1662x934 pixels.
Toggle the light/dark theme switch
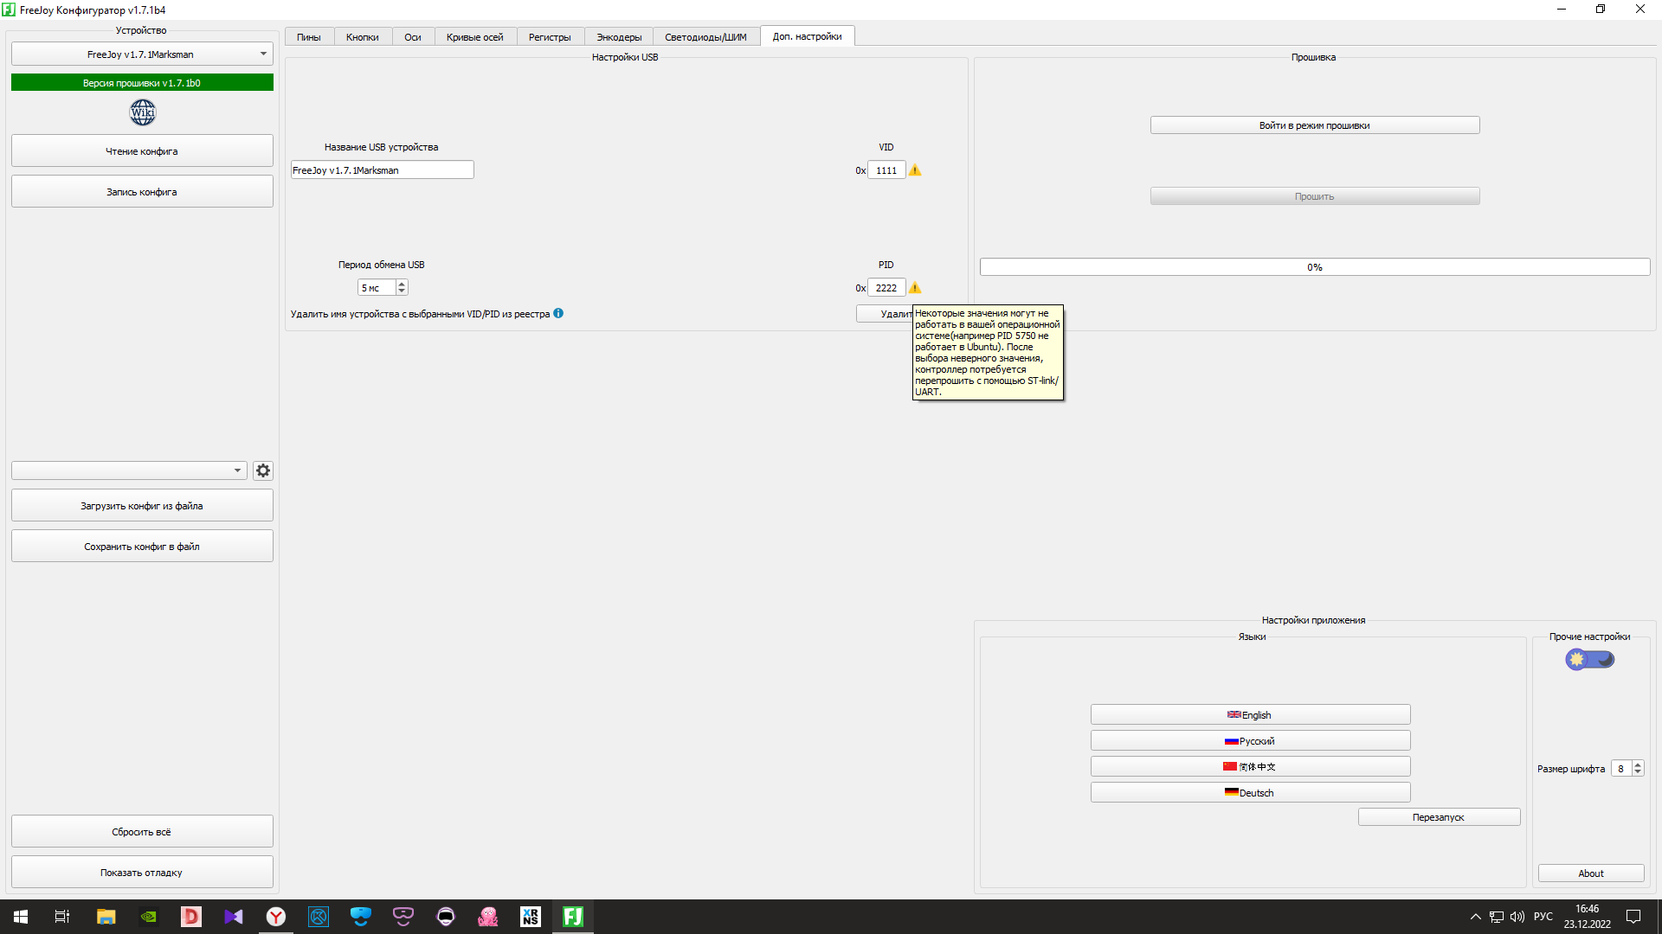1590,660
